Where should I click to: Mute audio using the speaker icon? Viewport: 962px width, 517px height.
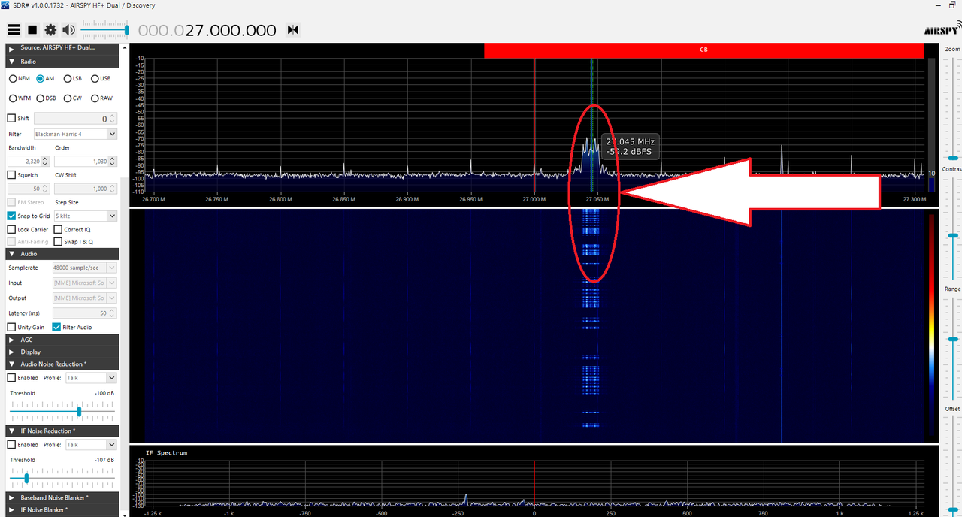point(68,30)
